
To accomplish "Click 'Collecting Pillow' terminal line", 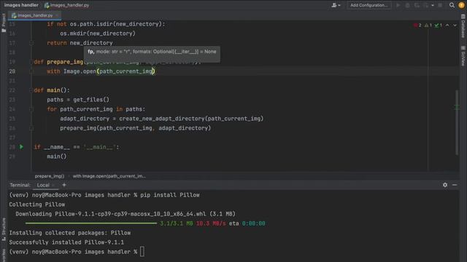I will click(37, 205).
